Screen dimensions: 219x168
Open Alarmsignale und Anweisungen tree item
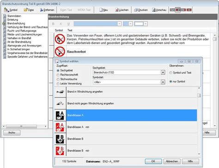coord(24,46)
